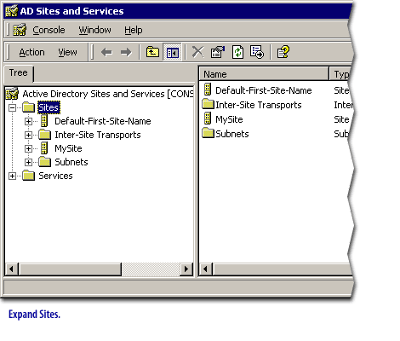Open the Help menu
Image resolution: width=400 pixels, height=341 pixels.
click(x=134, y=30)
